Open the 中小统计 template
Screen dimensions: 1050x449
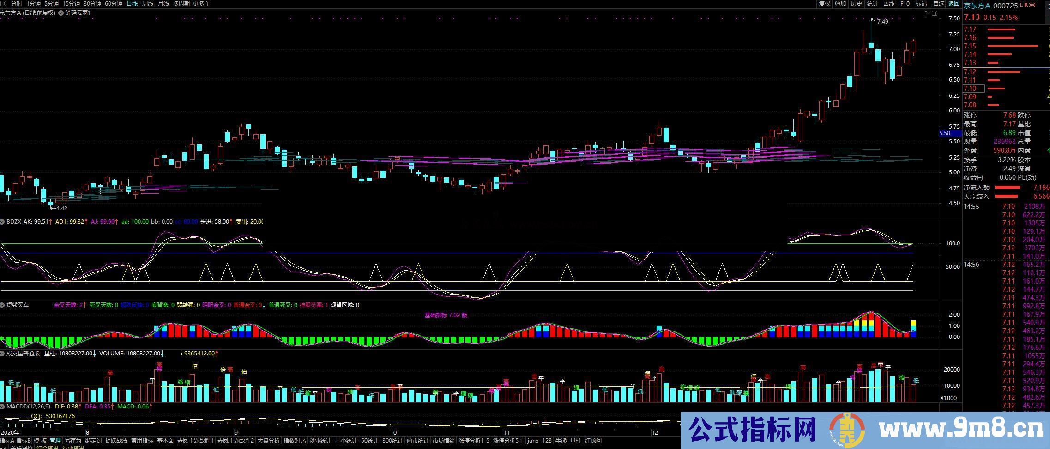(346, 441)
